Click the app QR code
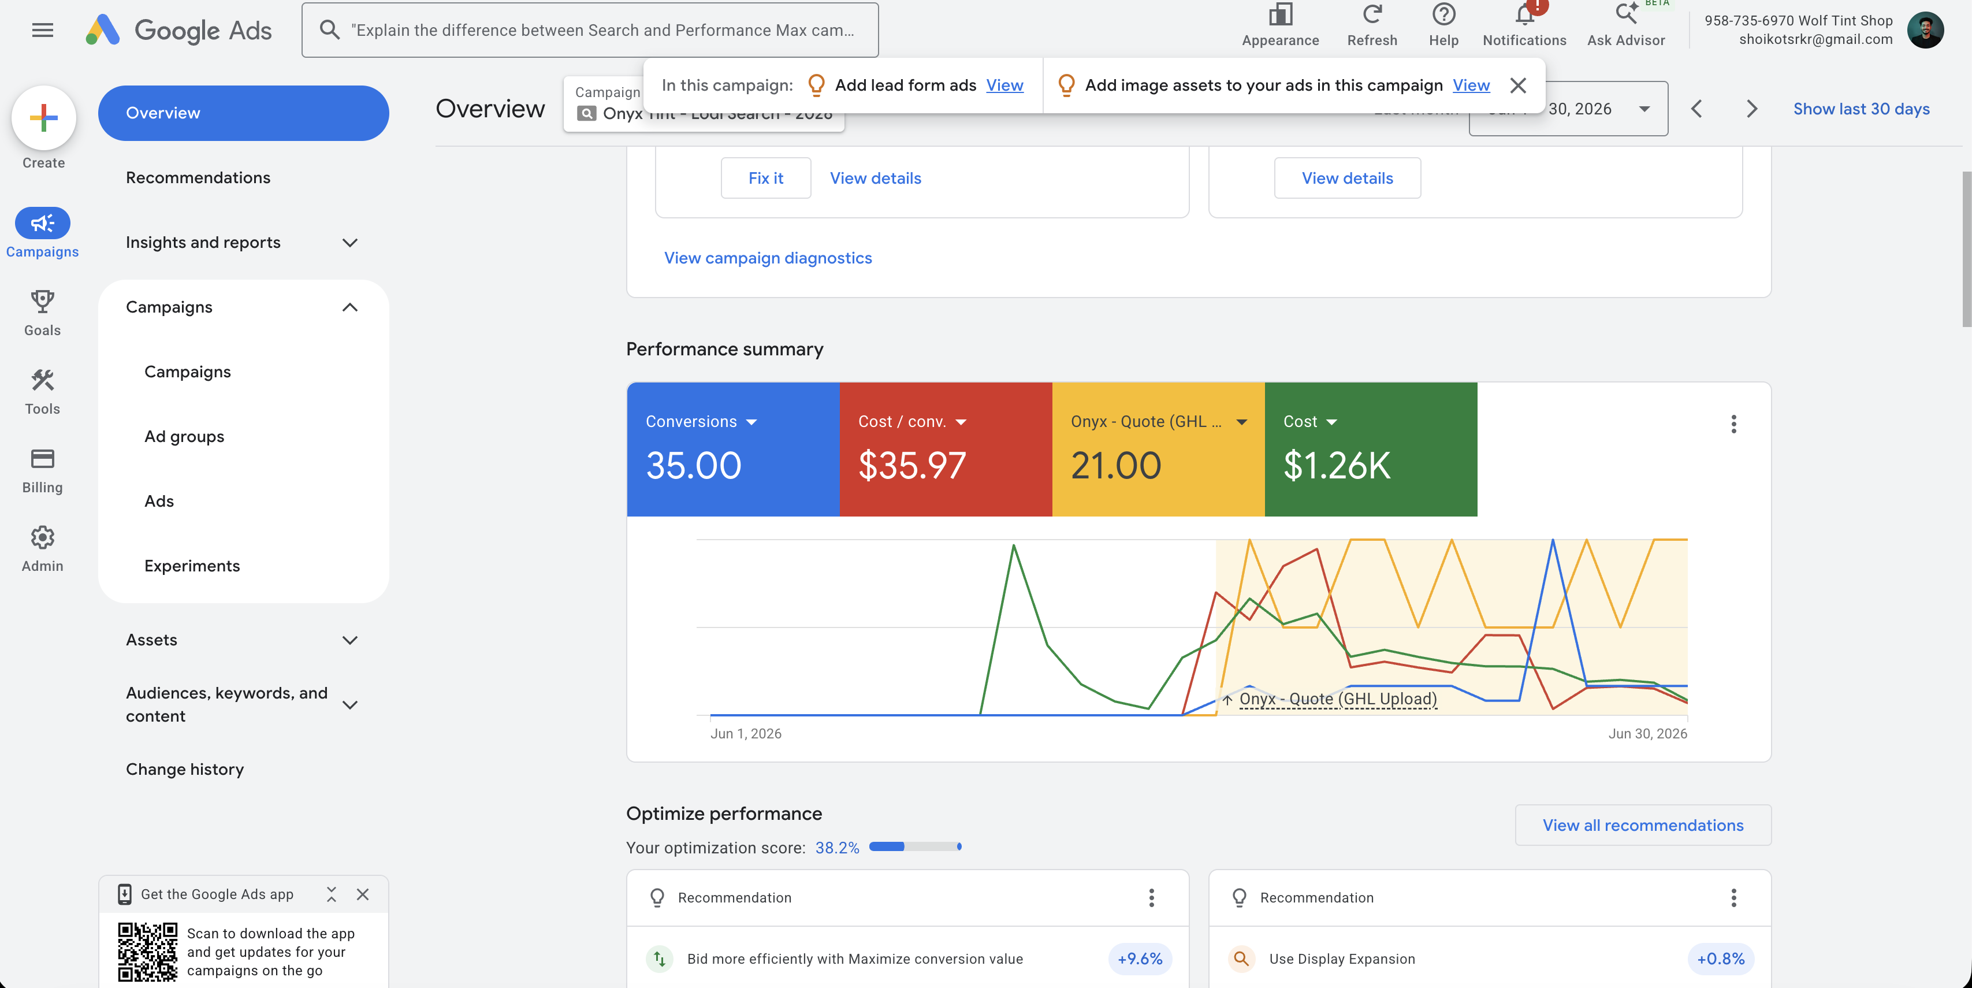The image size is (1972, 988). [x=147, y=952]
